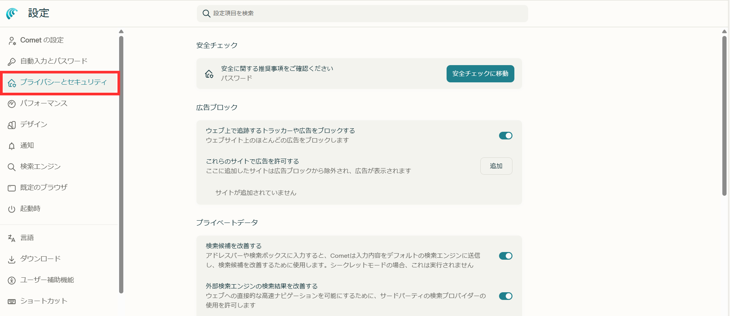Click the 設定項目を検索 search field

pos(362,13)
